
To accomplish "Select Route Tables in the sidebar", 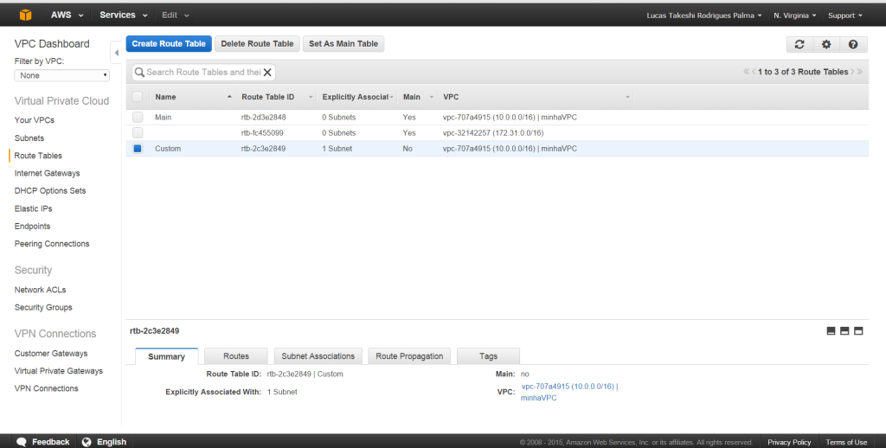I will tap(38, 156).
